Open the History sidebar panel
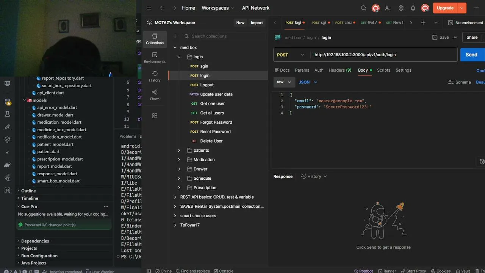Image resolution: width=485 pixels, height=273 pixels. (x=155, y=76)
